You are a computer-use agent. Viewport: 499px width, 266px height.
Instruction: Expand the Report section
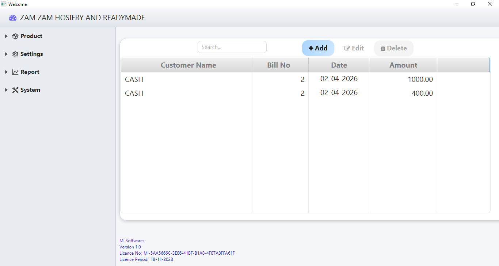[x=6, y=72]
